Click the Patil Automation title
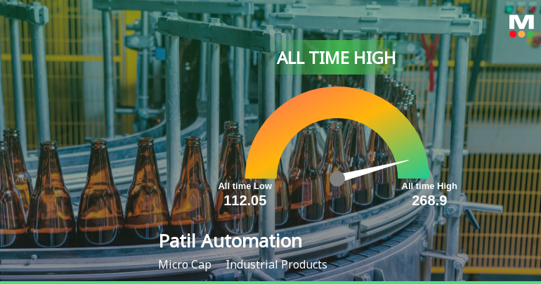This screenshot has width=541, height=284. tap(230, 241)
